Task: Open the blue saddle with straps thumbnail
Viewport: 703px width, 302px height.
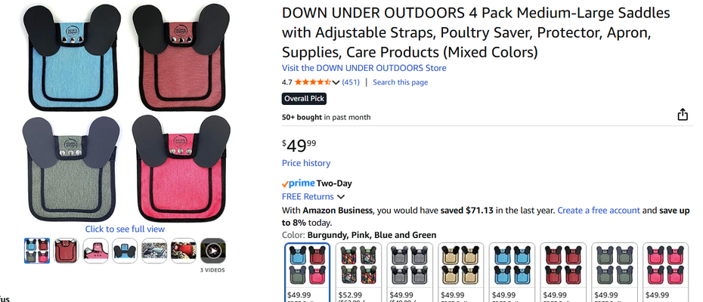Action: click(x=125, y=251)
